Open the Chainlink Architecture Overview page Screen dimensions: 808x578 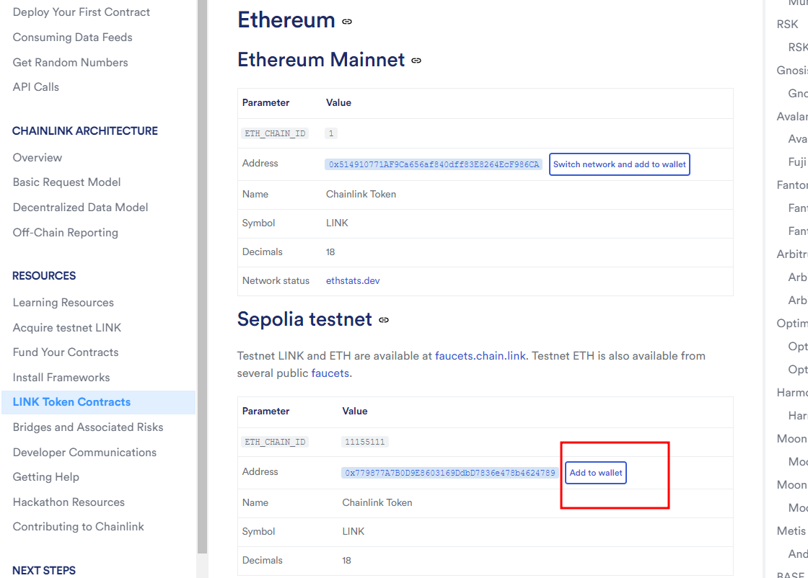(x=38, y=158)
